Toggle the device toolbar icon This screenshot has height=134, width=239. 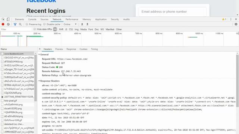pos(8,19)
